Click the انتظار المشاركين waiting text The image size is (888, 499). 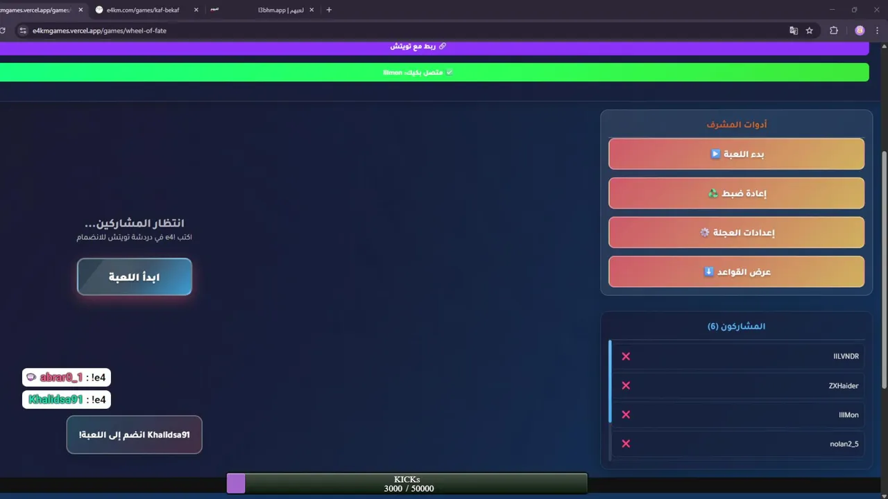coord(135,223)
